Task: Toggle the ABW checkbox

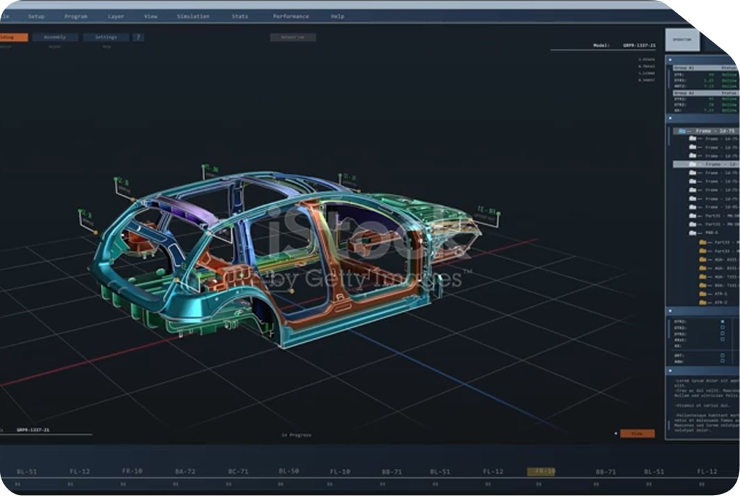Action: pyautogui.click(x=722, y=362)
